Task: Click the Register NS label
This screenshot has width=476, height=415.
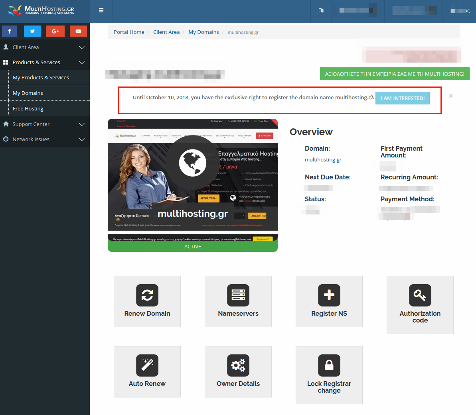Action: [x=329, y=313]
